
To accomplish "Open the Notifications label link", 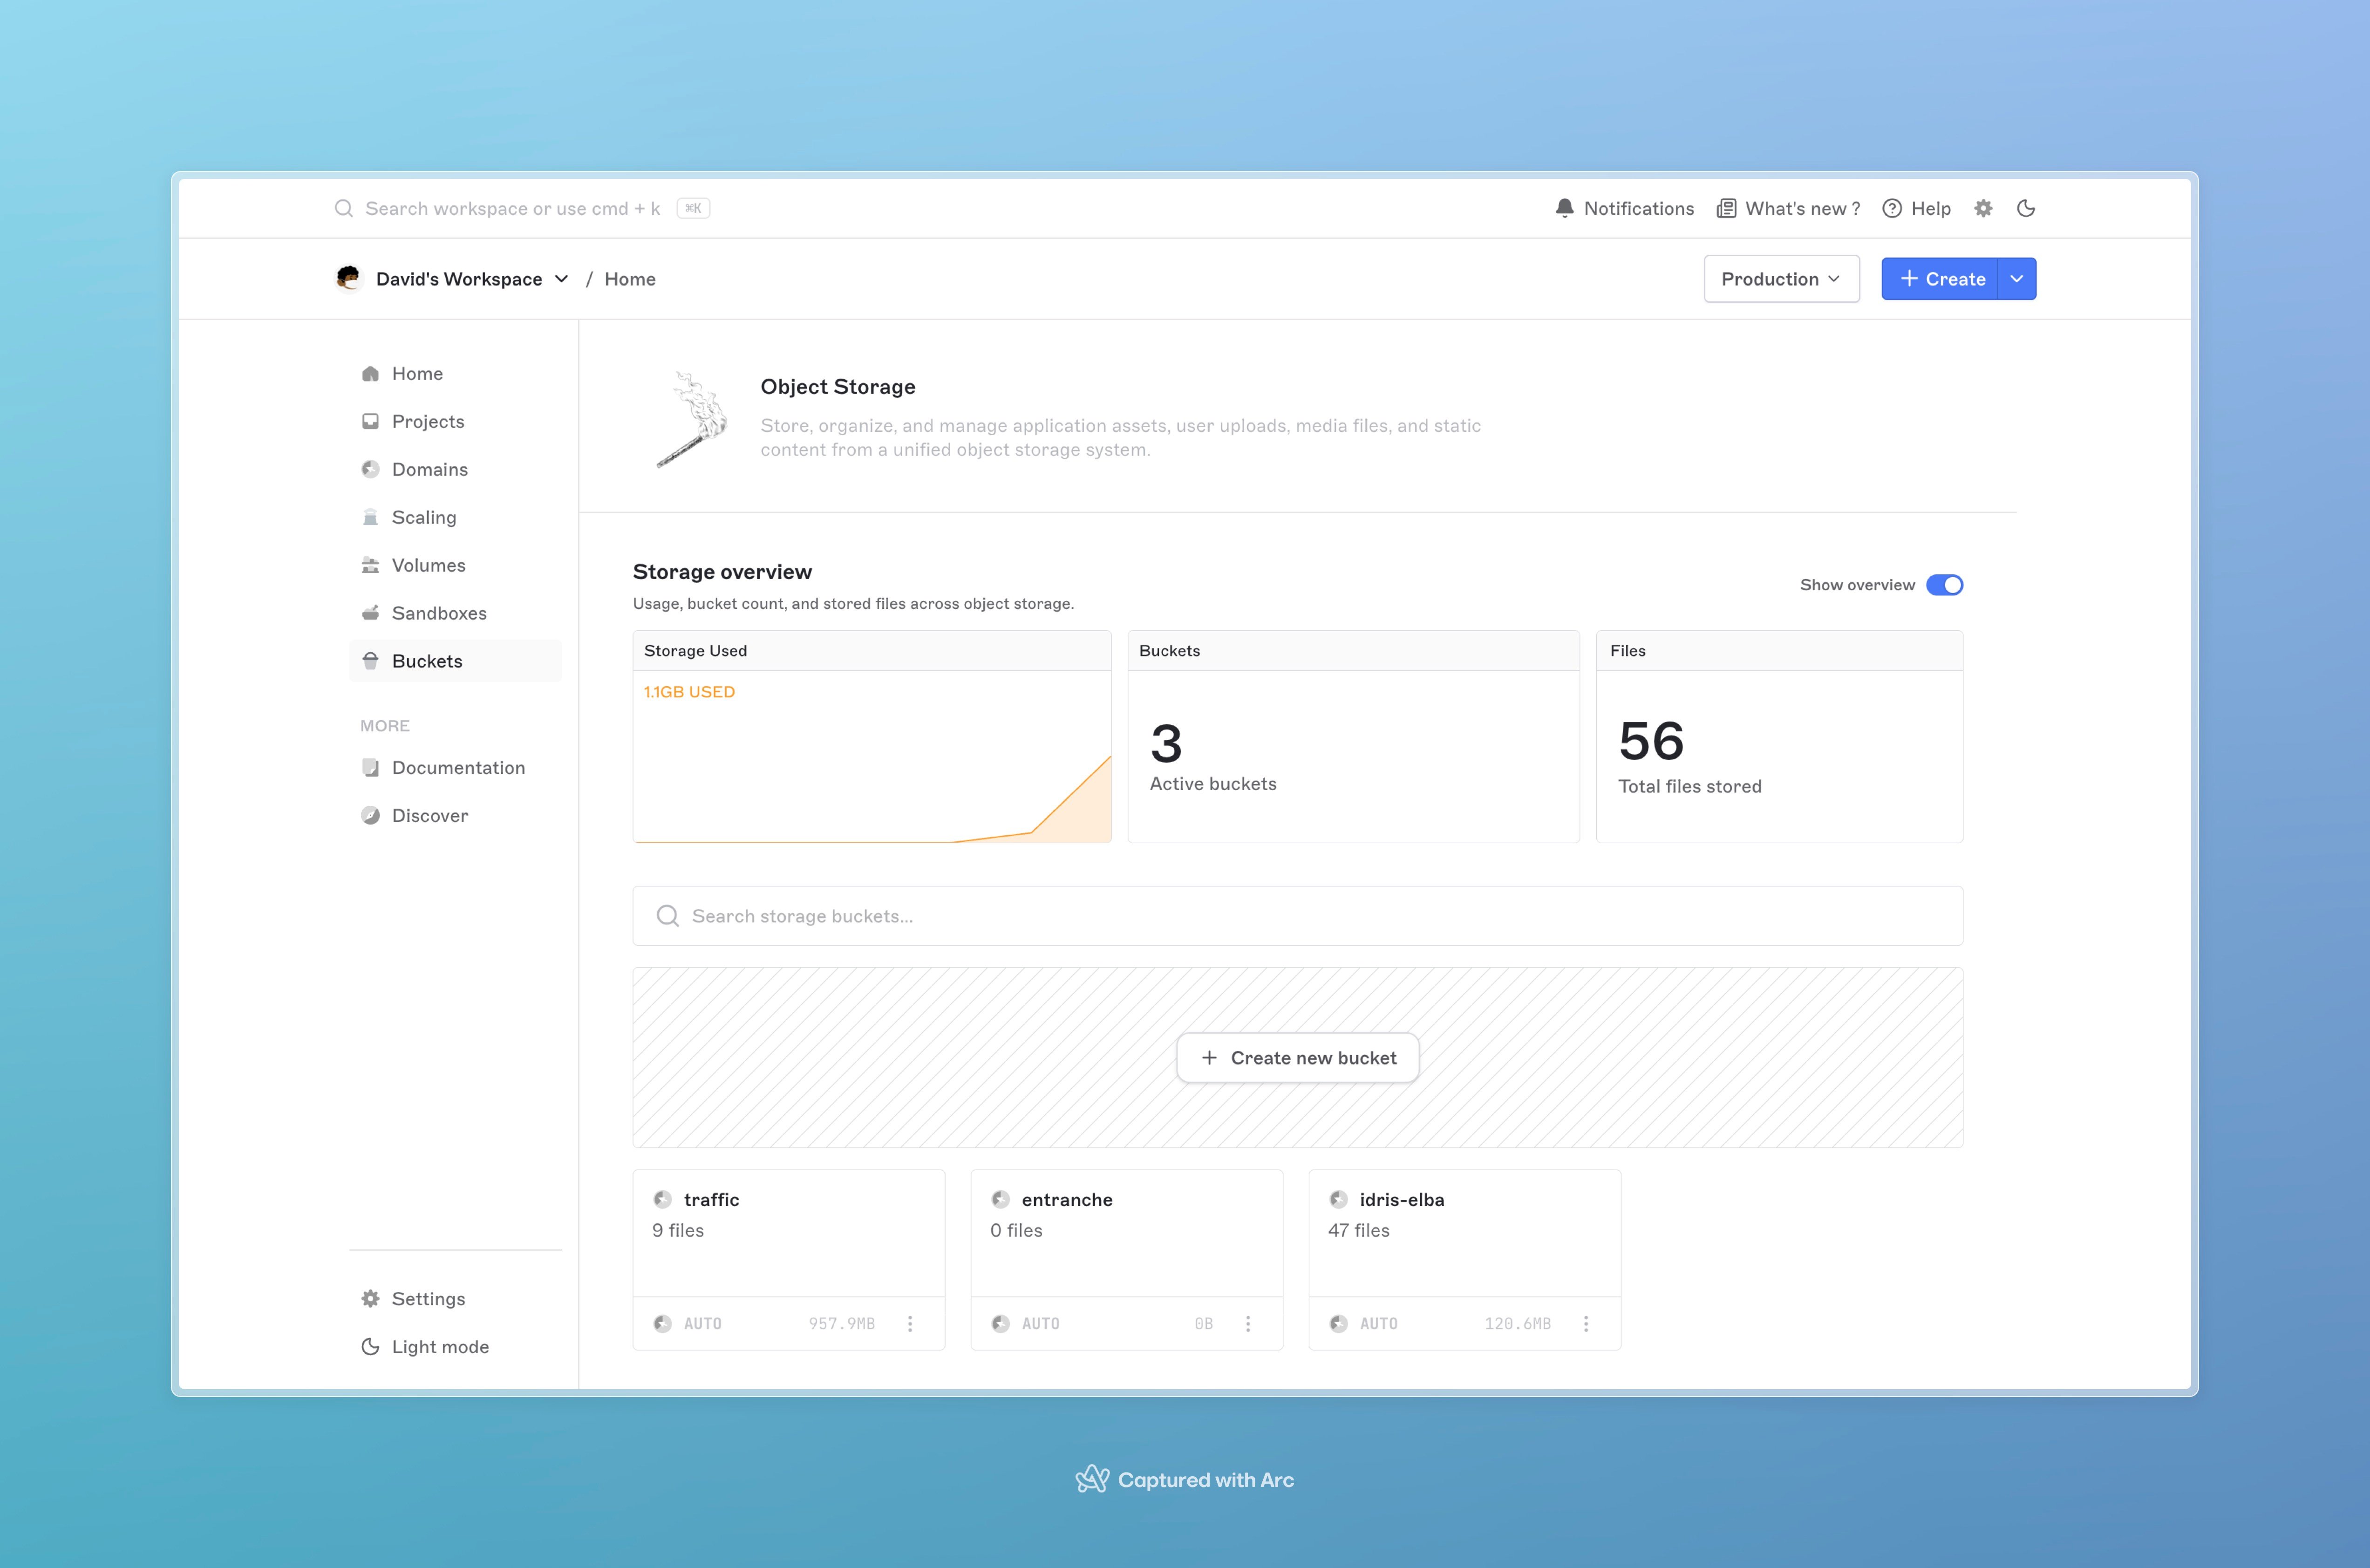I will pyautogui.click(x=1638, y=208).
